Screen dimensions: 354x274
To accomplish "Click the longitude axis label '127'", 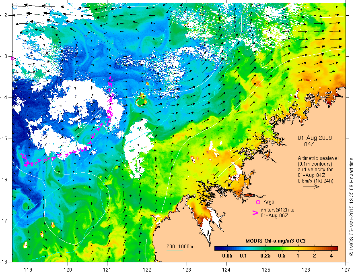I will coord(346,270).
